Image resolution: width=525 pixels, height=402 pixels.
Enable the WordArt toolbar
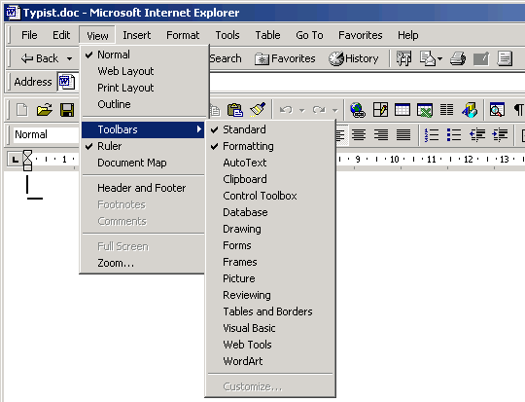coord(270,361)
